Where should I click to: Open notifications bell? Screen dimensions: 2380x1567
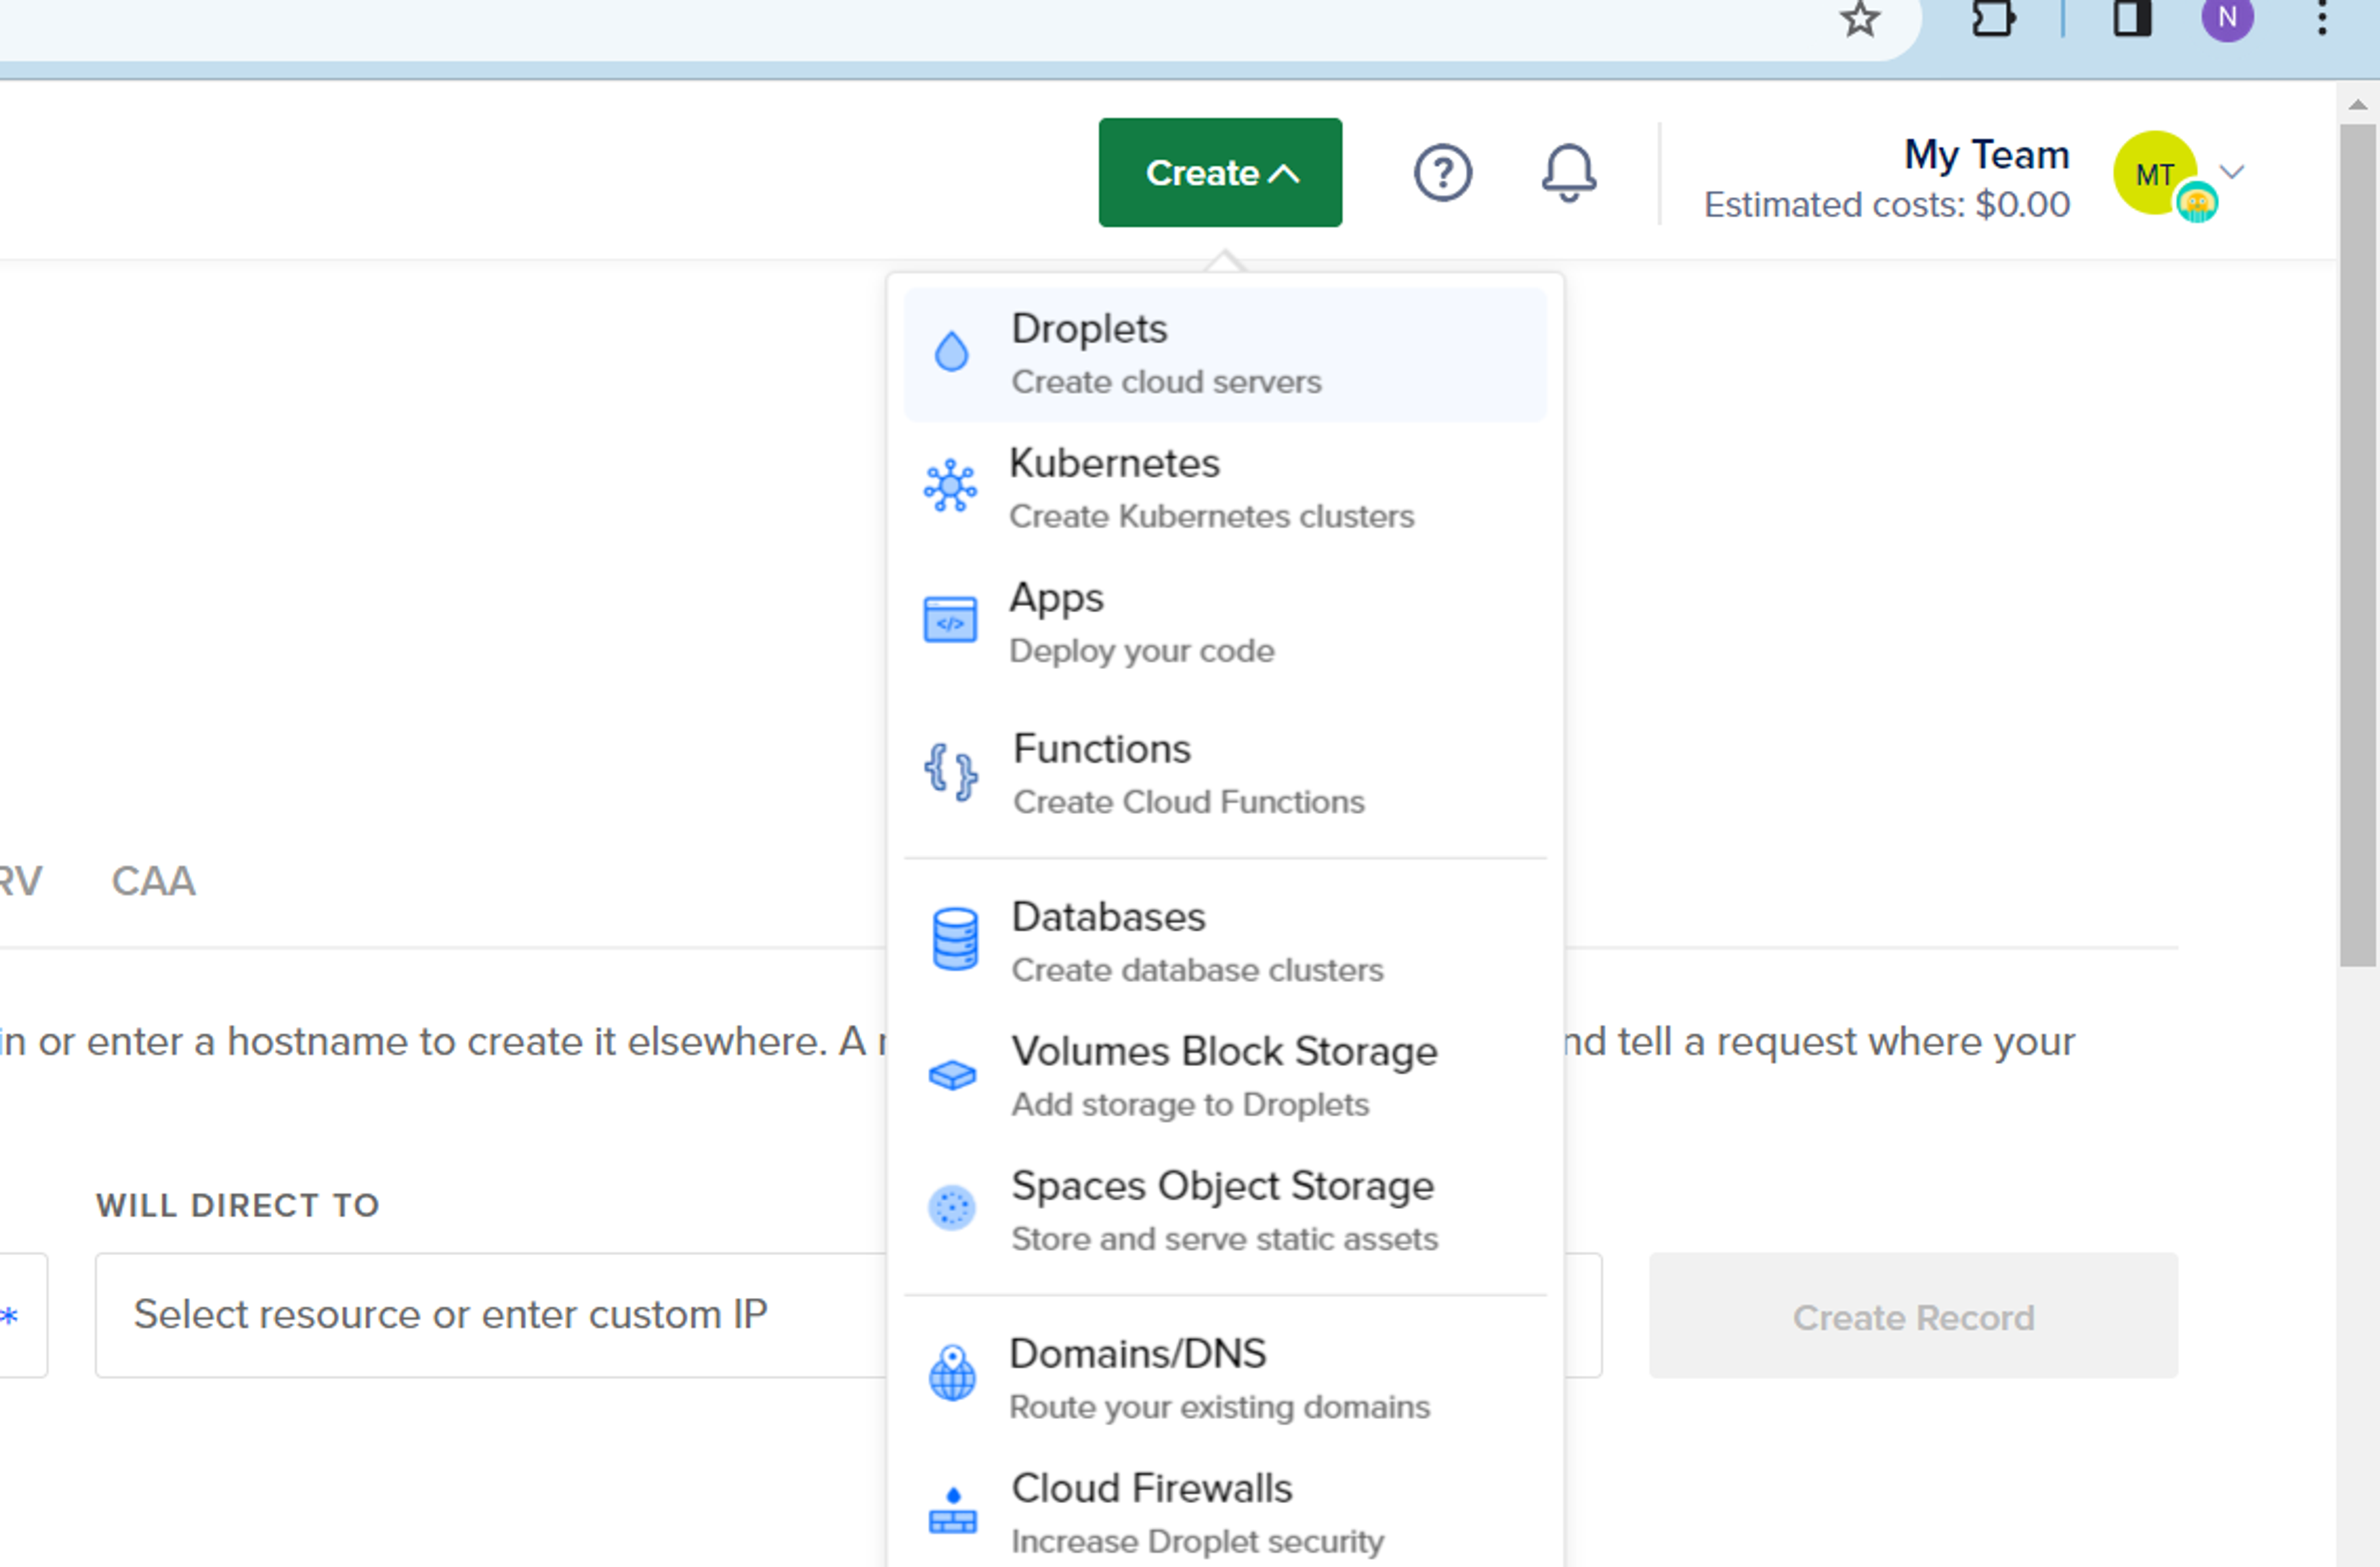coord(1568,173)
